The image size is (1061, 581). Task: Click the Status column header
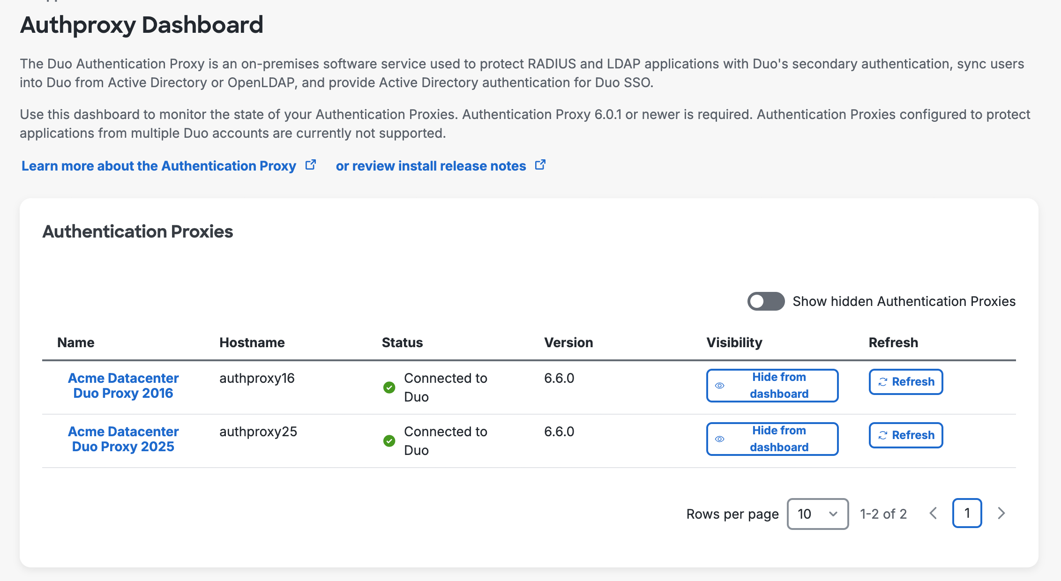[402, 343]
